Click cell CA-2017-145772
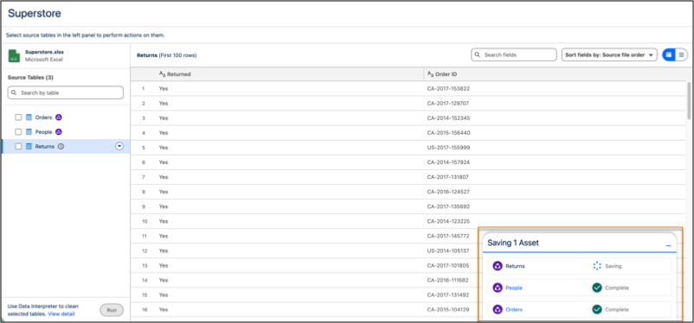 click(448, 236)
